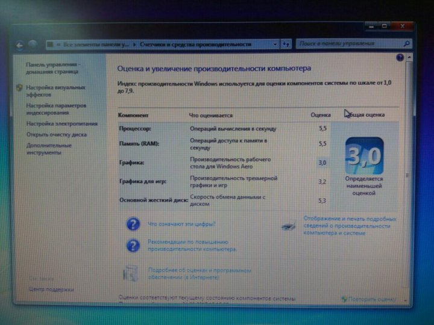Viewport: 434px width, 325px height.
Task: Click the document icon beside 'Подробнее об оценках'
Action: point(130,273)
